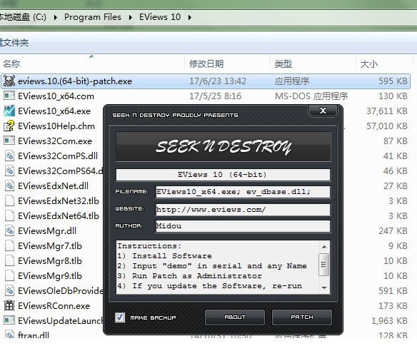Image resolution: width=417 pixels, height=351 pixels.
Task: Sort files by 大小 column header
Action: (x=385, y=64)
